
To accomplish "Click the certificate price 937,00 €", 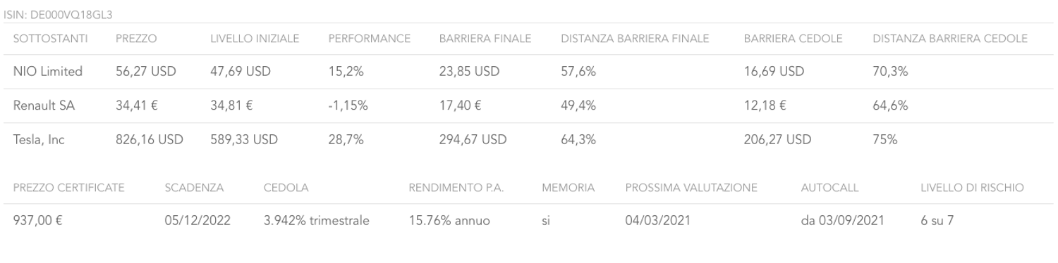I will point(38,221).
